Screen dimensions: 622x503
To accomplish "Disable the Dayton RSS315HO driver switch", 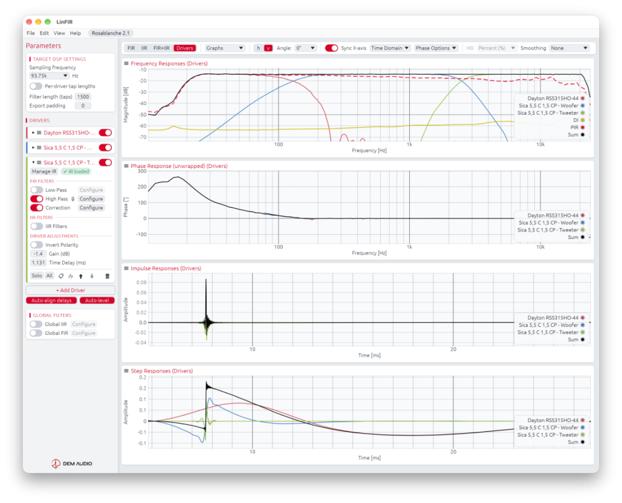I will (x=105, y=133).
